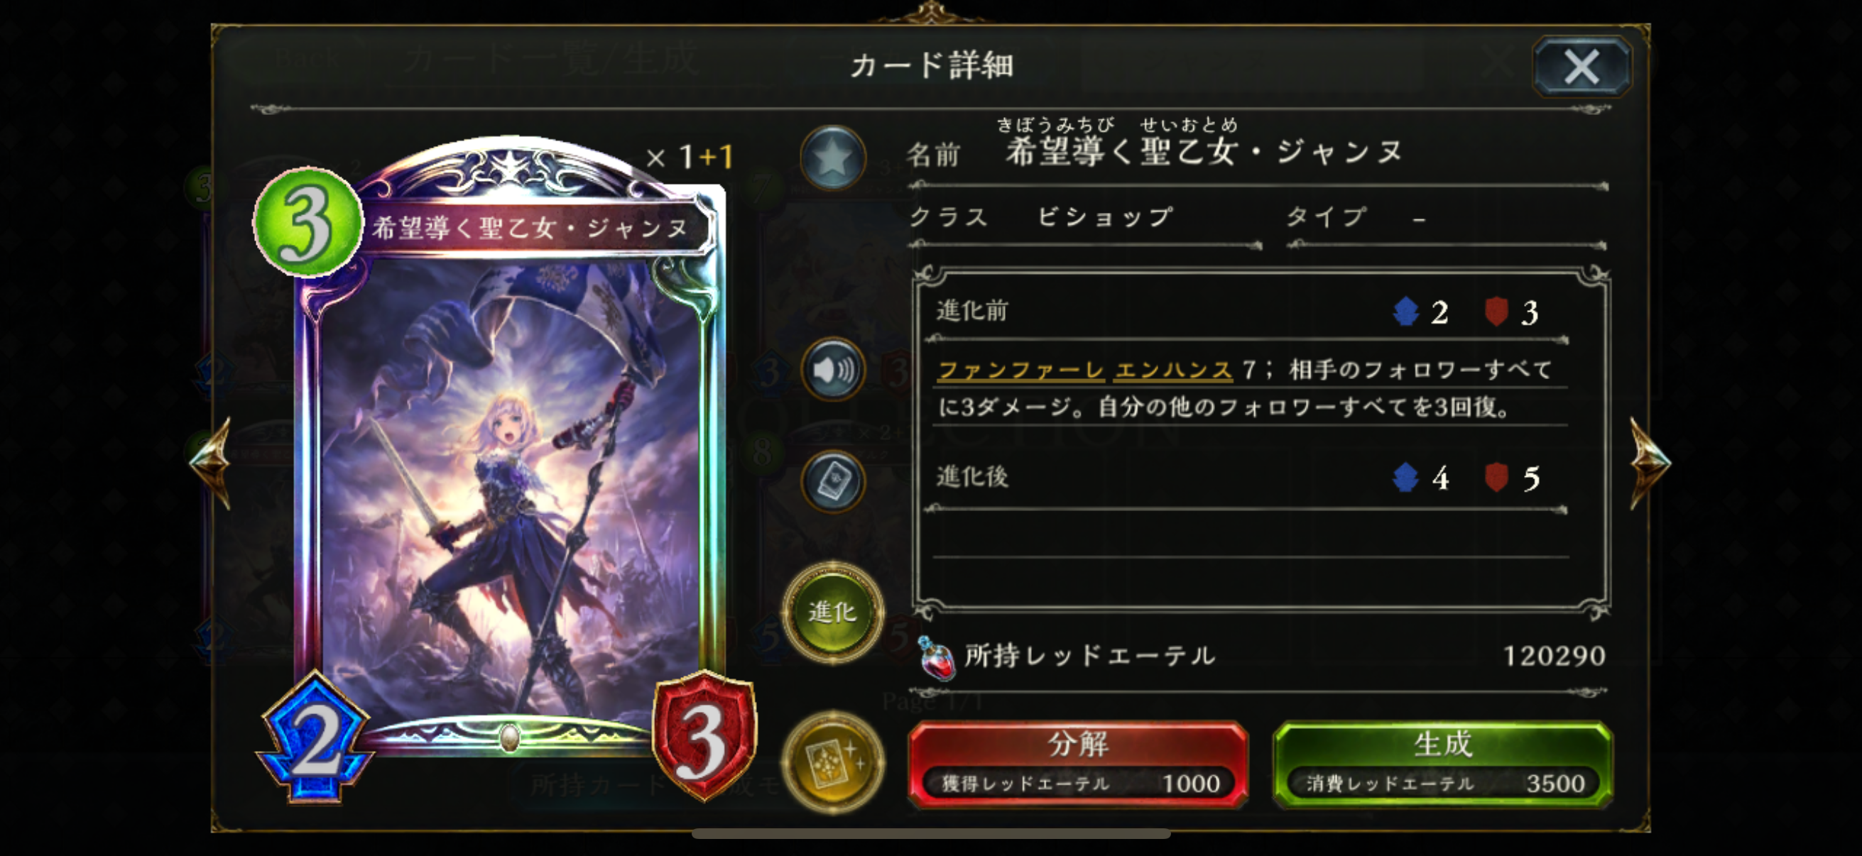Go to next card with right arrow
The image size is (1862, 856).
(1650, 462)
